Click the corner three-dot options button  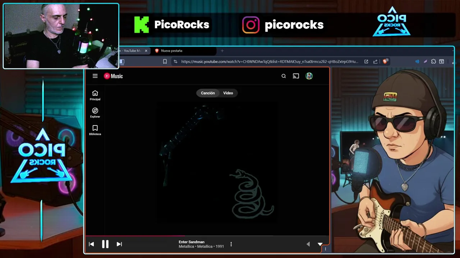click(325, 249)
